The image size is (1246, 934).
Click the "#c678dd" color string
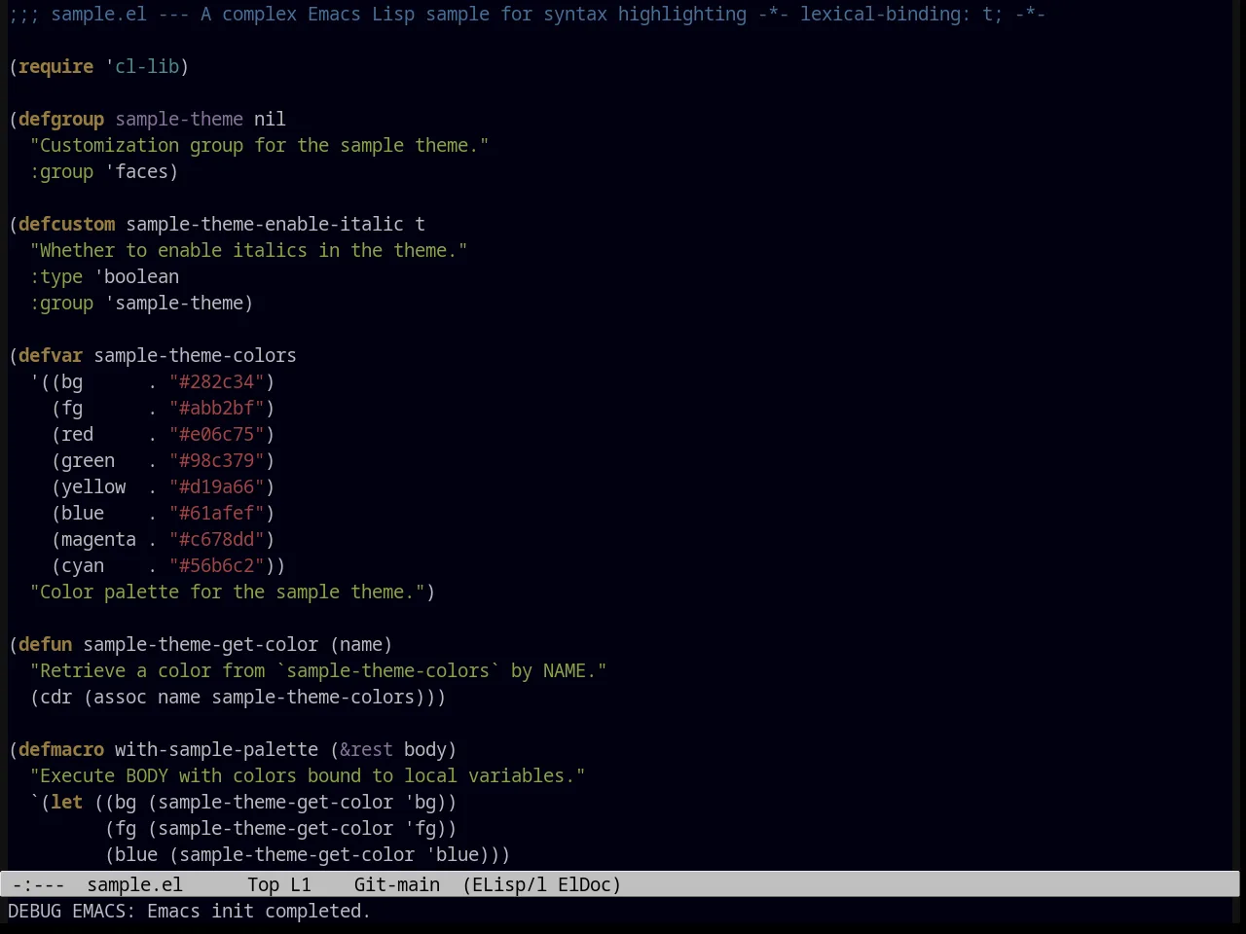point(217,539)
